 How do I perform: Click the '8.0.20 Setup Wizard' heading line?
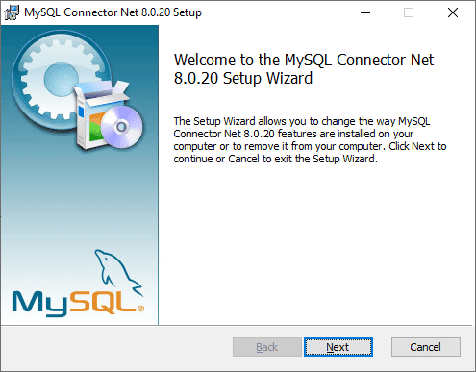tap(243, 79)
